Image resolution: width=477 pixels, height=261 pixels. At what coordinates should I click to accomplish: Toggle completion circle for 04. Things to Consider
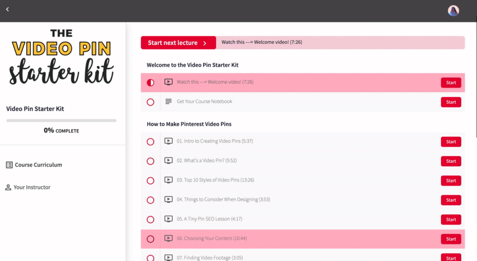pos(150,200)
